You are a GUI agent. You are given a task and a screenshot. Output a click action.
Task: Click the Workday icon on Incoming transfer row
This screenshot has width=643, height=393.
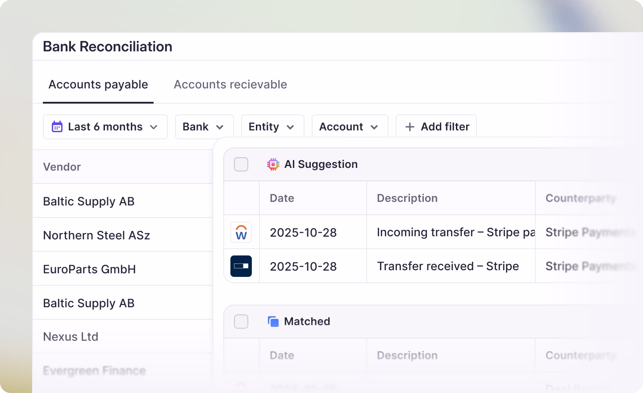coord(241,232)
